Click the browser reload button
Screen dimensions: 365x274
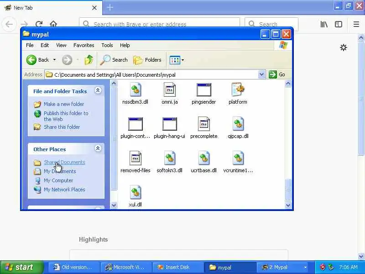[39, 24]
